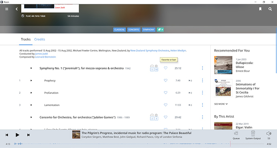Open now playing album art thumbnail
The height and width of the screenshot is (148, 277).
[x=76, y=134]
